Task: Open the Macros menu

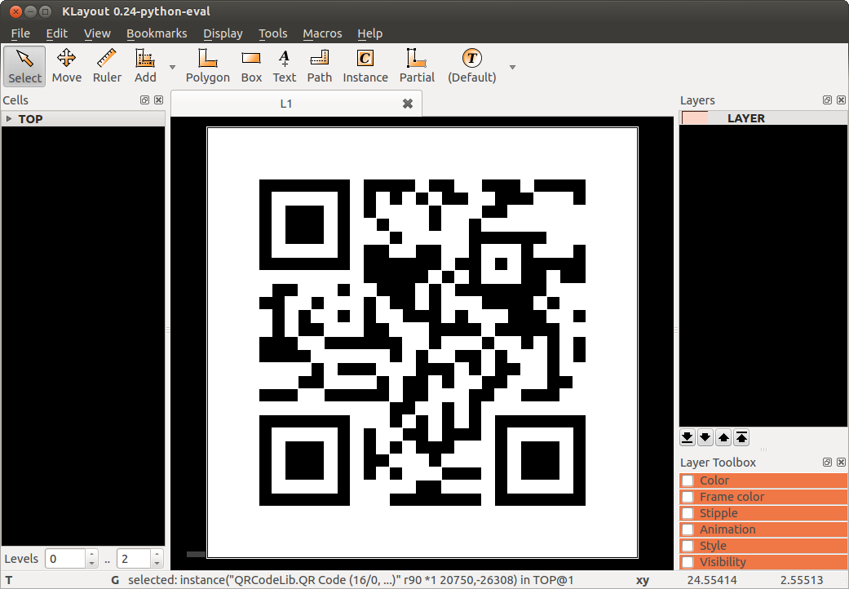Action: click(322, 33)
